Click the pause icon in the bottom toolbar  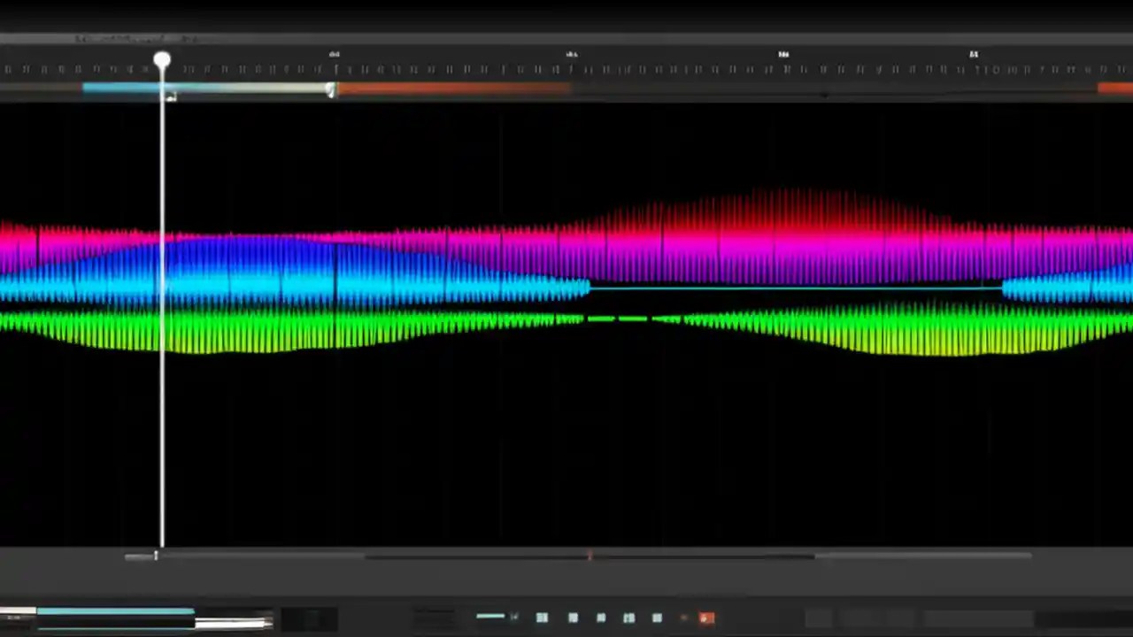click(x=601, y=618)
